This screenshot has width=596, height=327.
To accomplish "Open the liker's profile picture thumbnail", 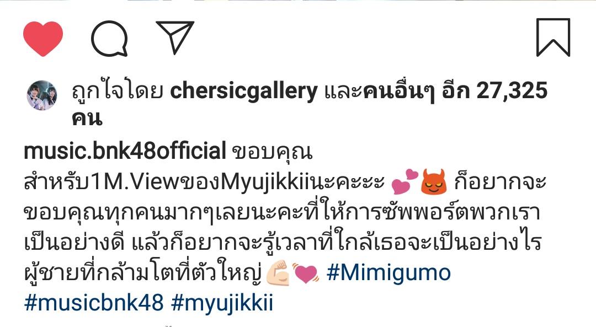I will point(42,95).
